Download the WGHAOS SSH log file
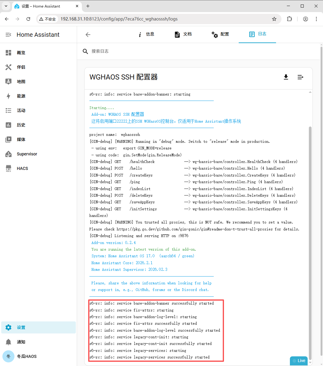 pyautogui.click(x=286, y=77)
